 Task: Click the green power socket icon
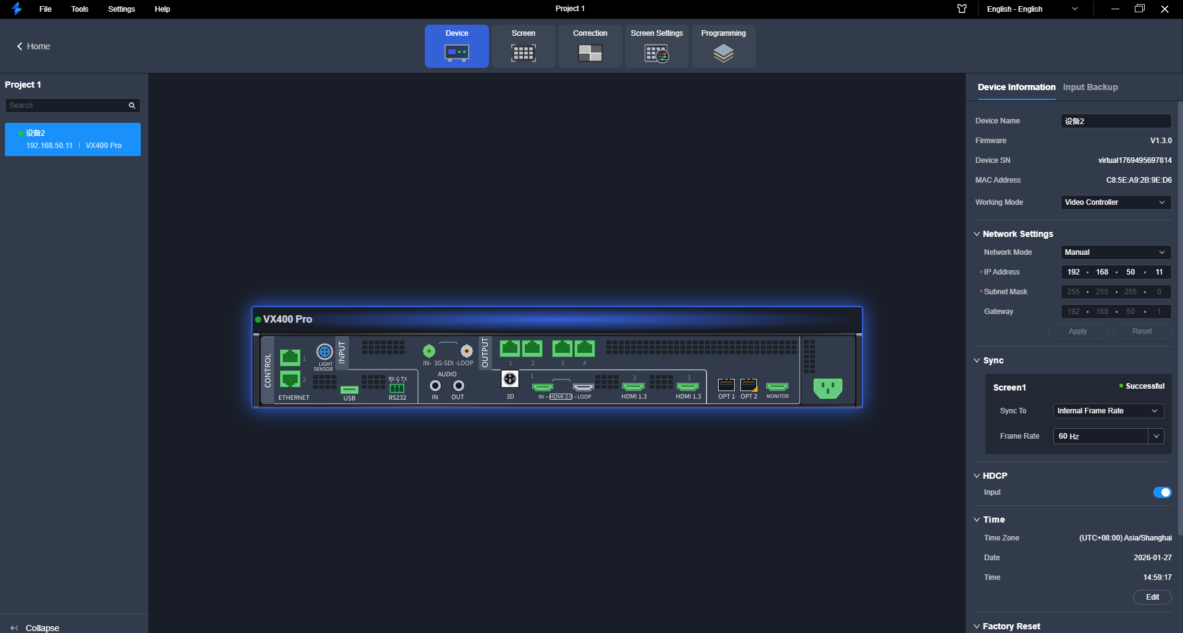[828, 389]
